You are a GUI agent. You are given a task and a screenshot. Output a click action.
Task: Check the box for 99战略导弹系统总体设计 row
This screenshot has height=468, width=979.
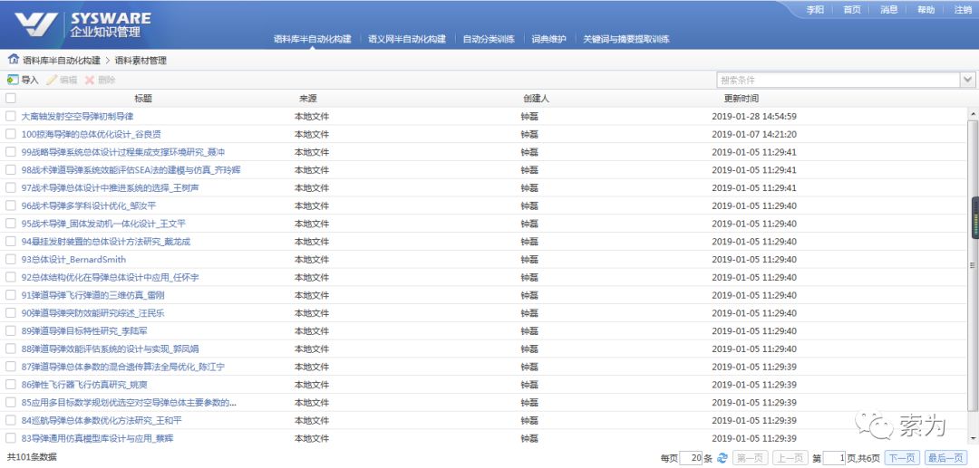pos(11,152)
